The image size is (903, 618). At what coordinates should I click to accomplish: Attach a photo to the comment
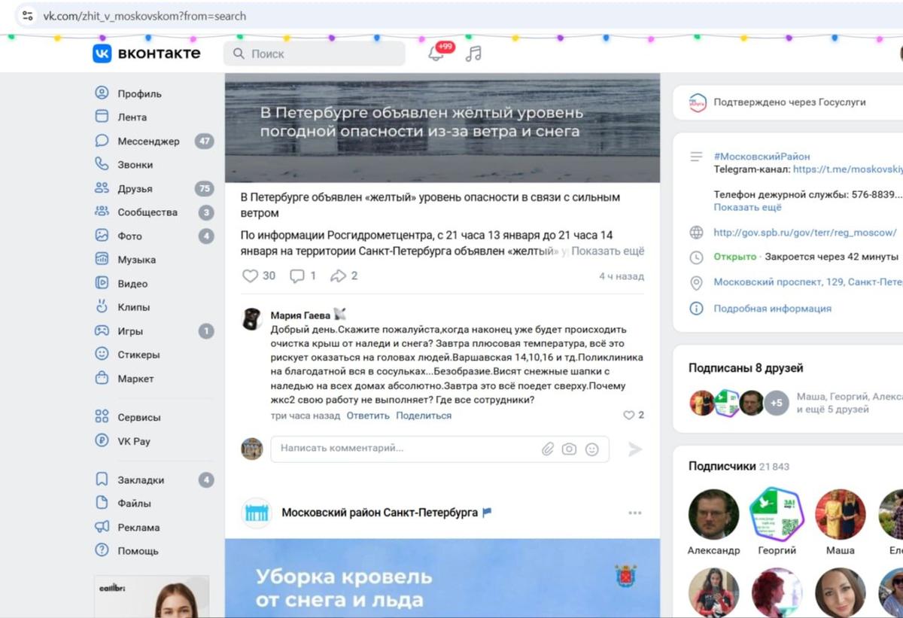569,449
